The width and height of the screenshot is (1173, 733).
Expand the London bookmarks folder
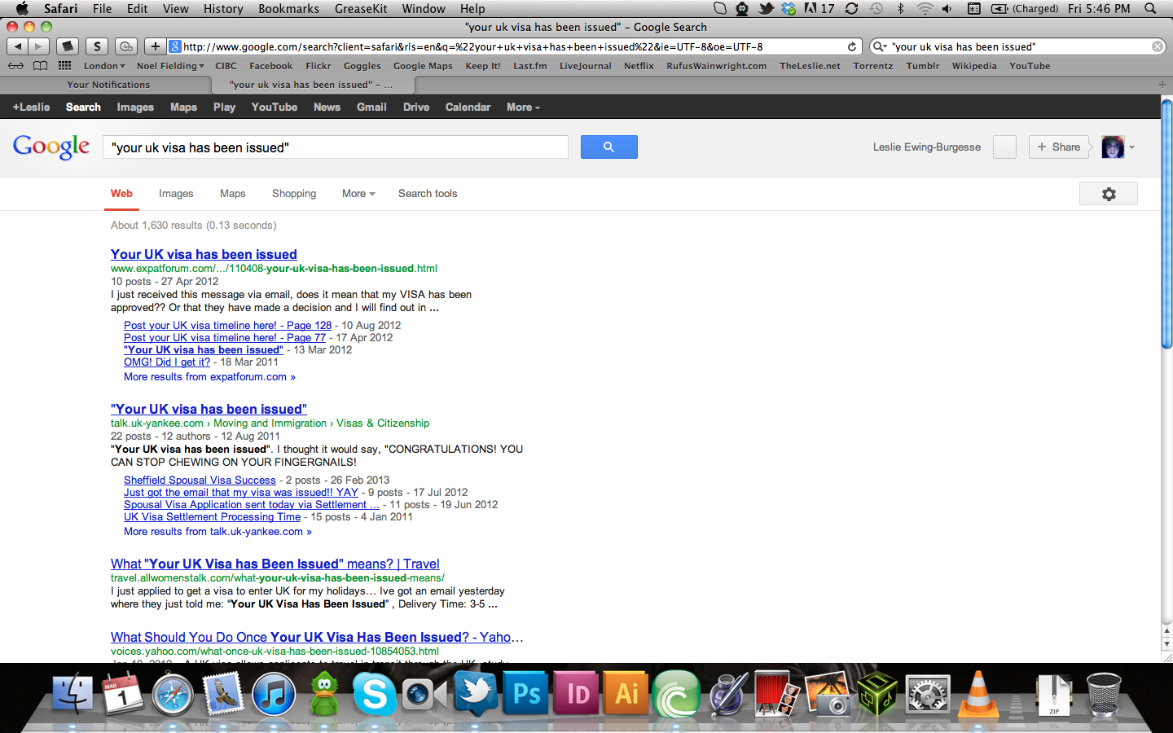point(104,66)
